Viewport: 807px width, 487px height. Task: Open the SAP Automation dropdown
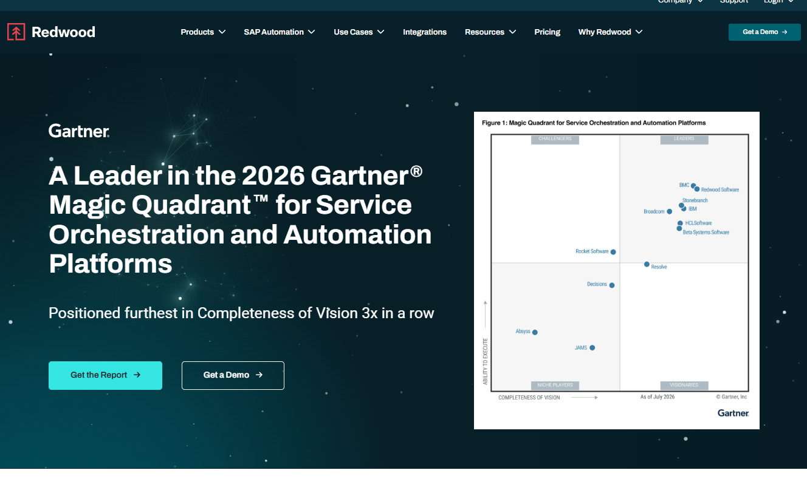click(x=280, y=32)
